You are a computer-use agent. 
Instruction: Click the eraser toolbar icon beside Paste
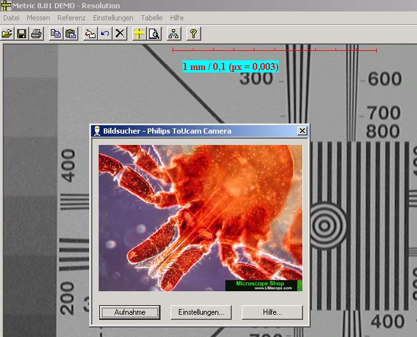(x=90, y=34)
